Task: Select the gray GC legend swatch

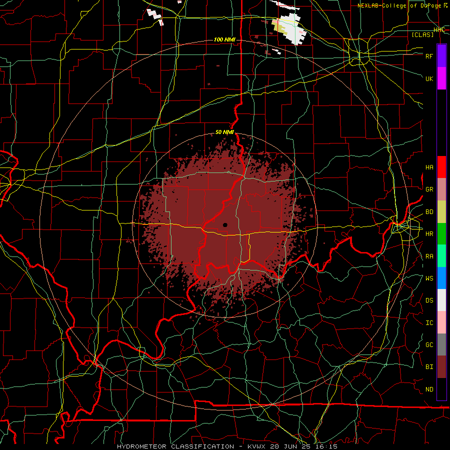Action: point(441,344)
